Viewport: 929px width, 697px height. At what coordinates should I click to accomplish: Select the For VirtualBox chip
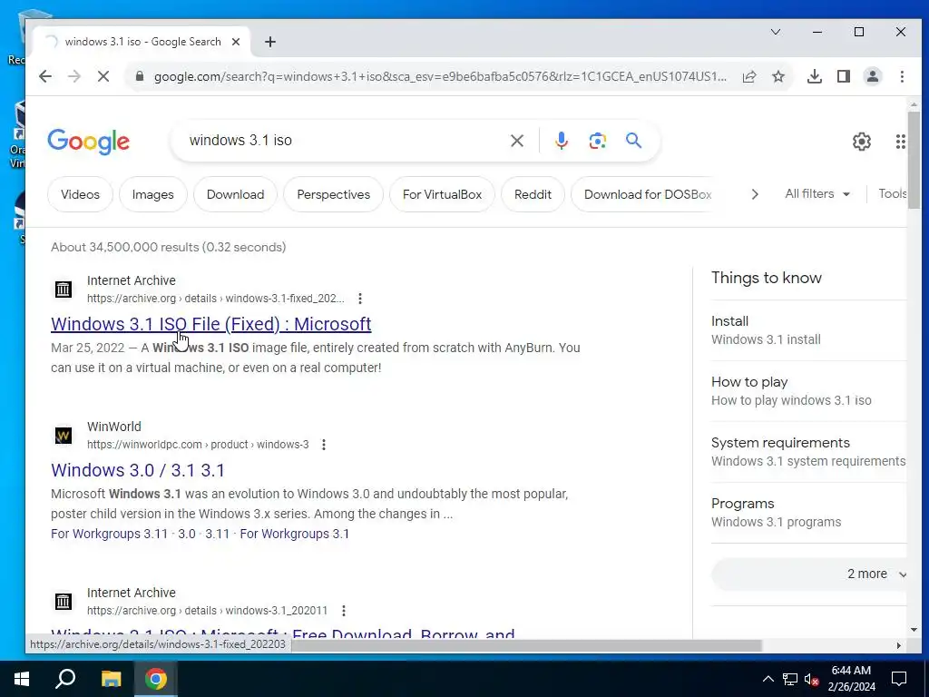442,194
